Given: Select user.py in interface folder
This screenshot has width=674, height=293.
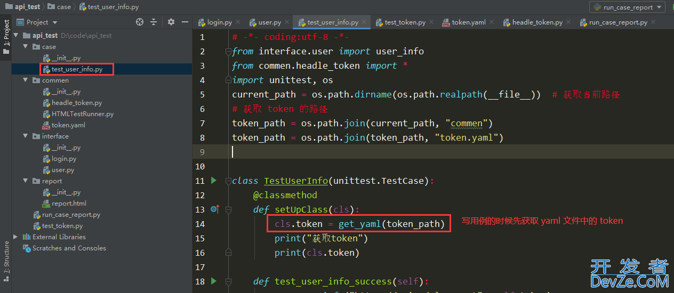Looking at the screenshot, I should [62, 170].
